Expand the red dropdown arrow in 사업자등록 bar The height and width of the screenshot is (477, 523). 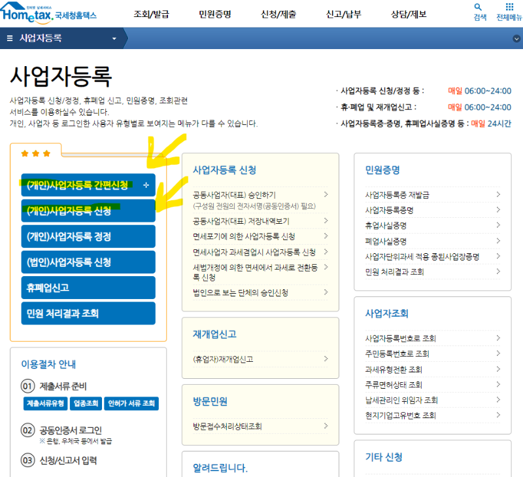(x=115, y=38)
